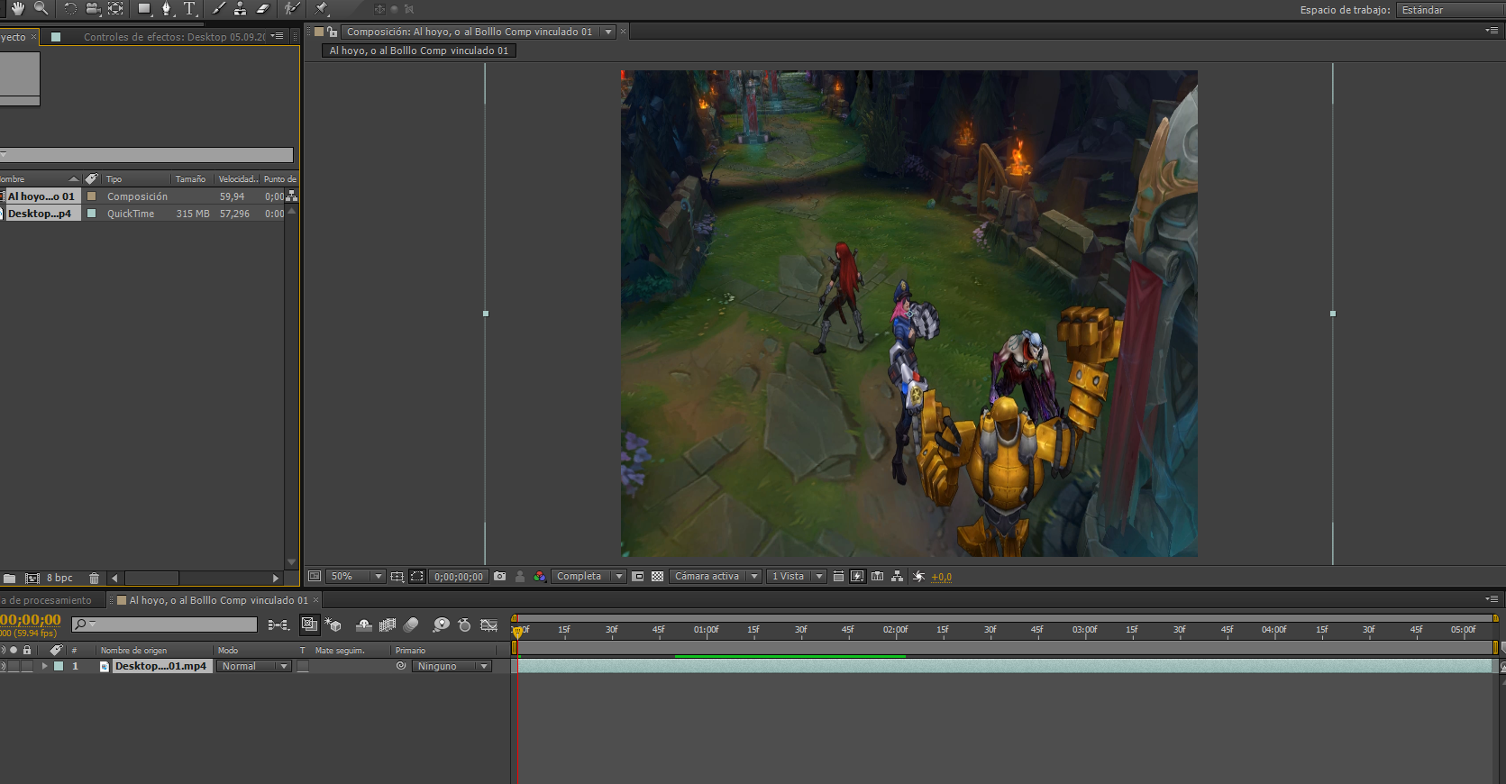
Task: Select the Puppet Pin tool
Action: click(x=322, y=9)
